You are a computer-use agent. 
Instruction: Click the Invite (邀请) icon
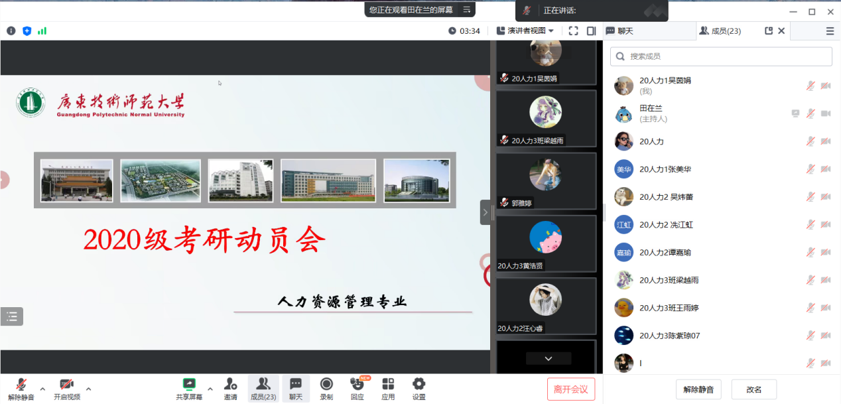pyautogui.click(x=230, y=385)
